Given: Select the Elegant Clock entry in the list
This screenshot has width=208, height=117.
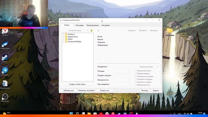Looking at the screenshot, I should (x=73, y=37).
